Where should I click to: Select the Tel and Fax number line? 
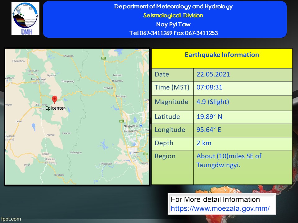coord(174,33)
